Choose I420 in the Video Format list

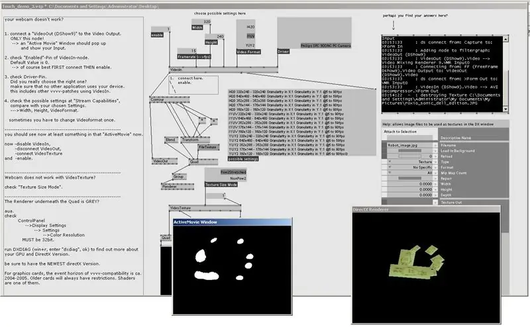click(x=250, y=26)
